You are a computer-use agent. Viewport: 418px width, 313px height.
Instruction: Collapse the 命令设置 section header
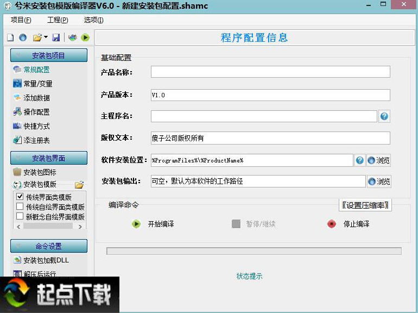pyautogui.click(x=49, y=246)
